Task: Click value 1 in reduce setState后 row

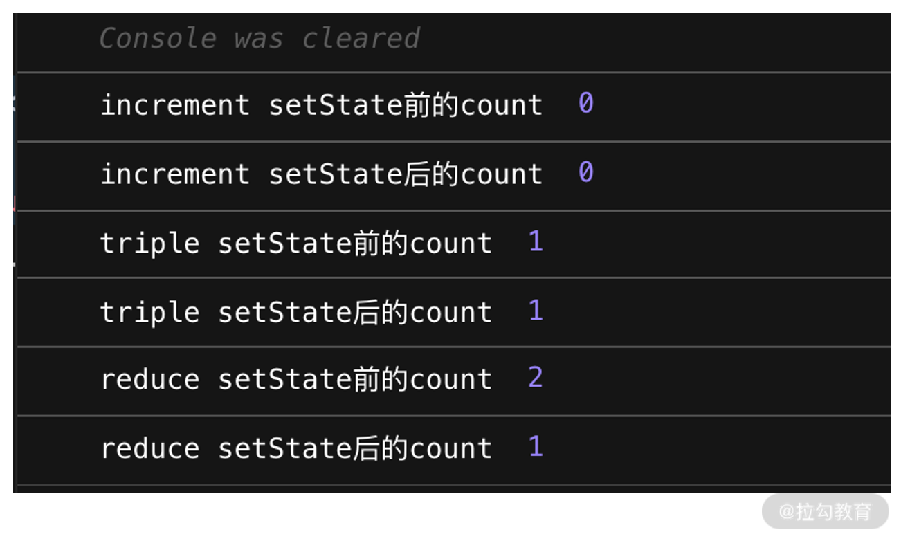Action: 536,447
